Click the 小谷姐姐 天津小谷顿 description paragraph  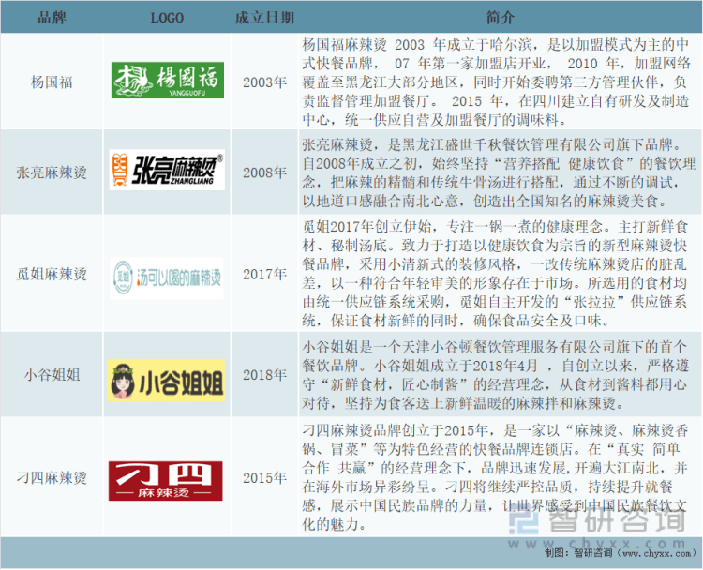496,375
